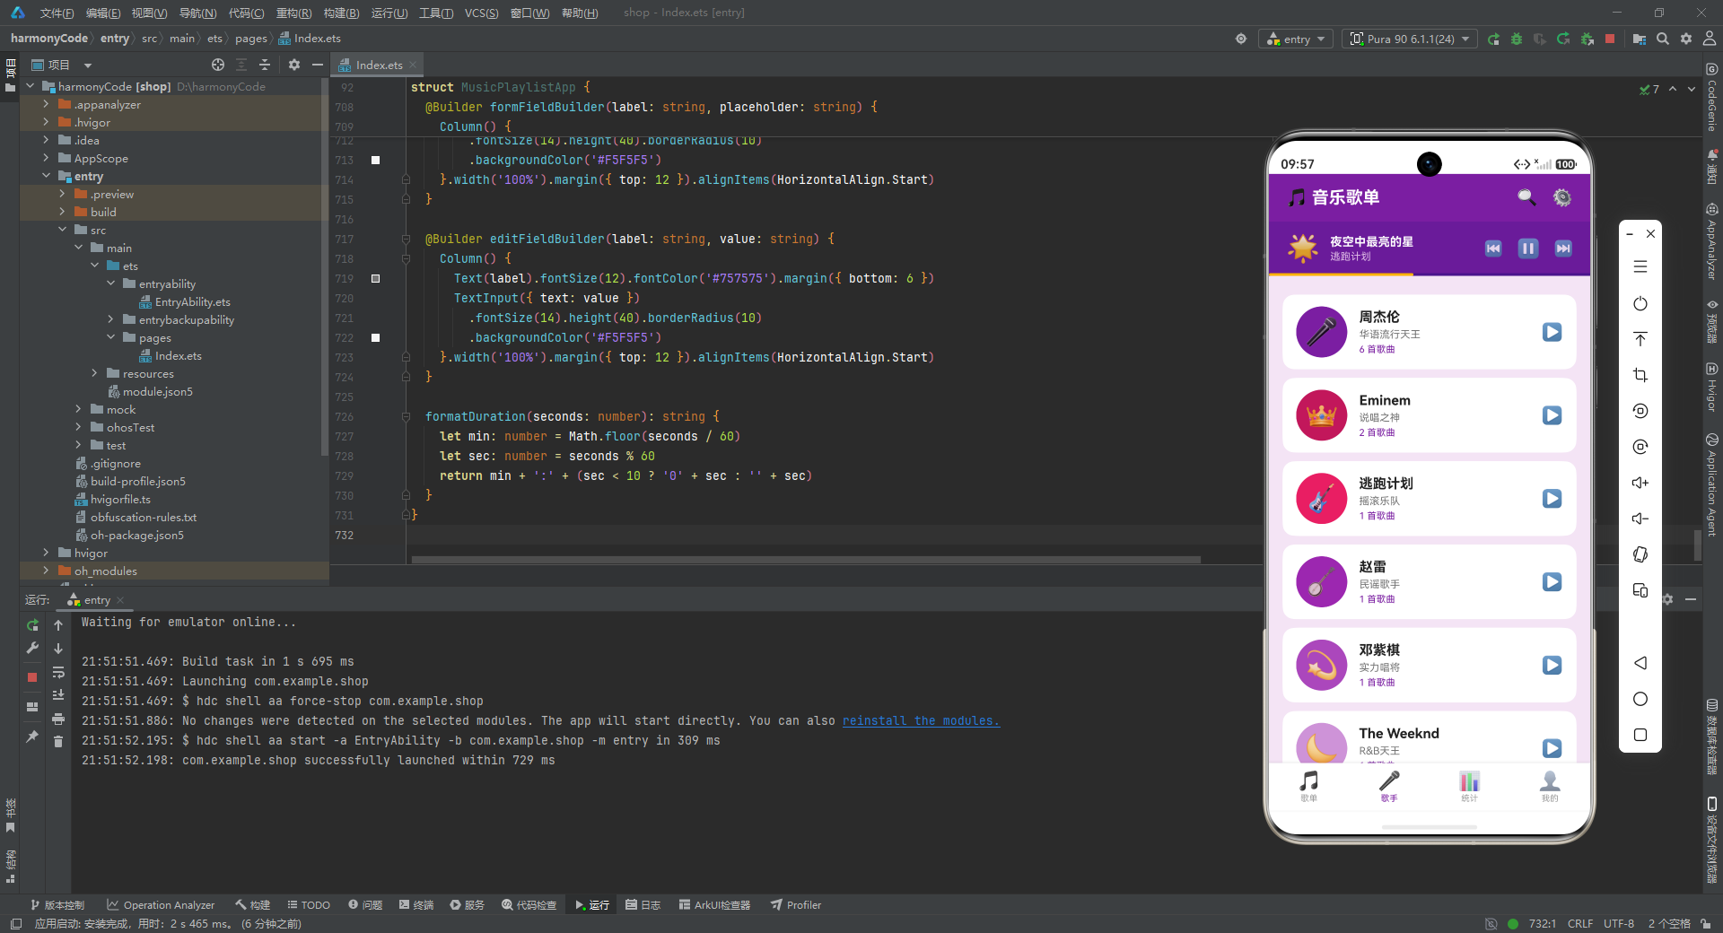The width and height of the screenshot is (1723, 933).
Task: Open settings gear in music app header
Action: tap(1562, 197)
